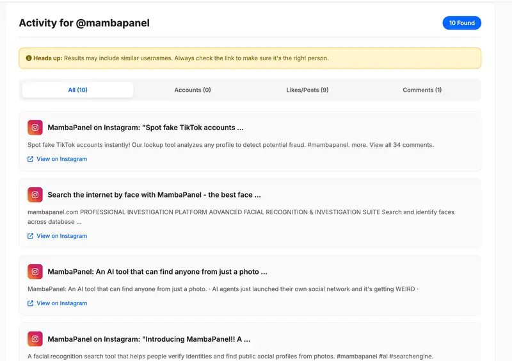Open the Likes/Posts (9) tab

tap(307, 90)
